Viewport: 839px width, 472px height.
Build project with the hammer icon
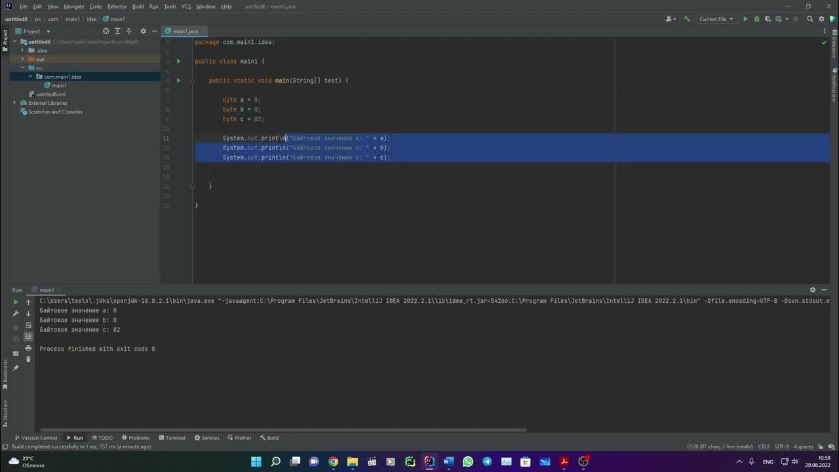tap(687, 19)
